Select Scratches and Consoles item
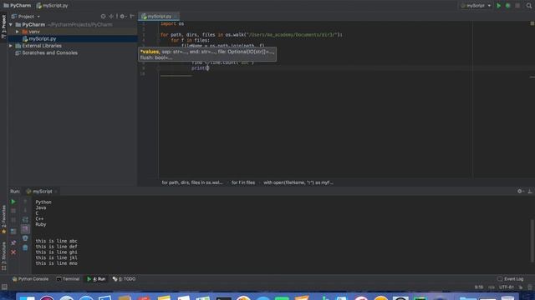Viewport: 535px width, 300px height. tap(47, 52)
